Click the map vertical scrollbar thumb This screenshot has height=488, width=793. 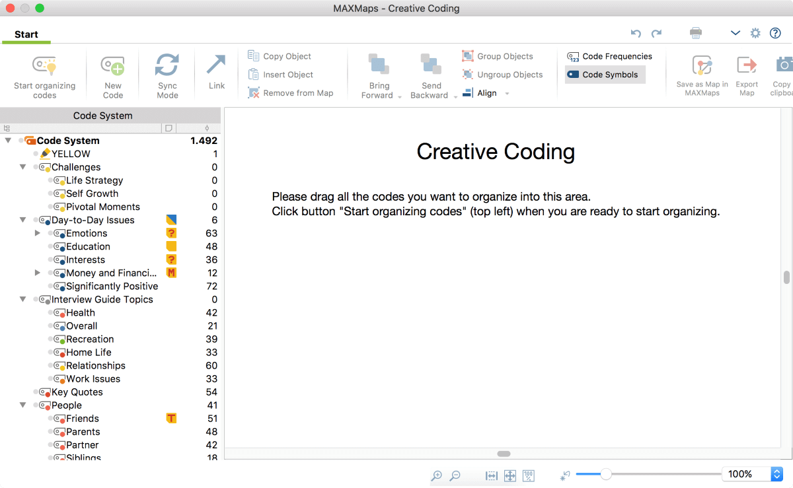point(786,277)
